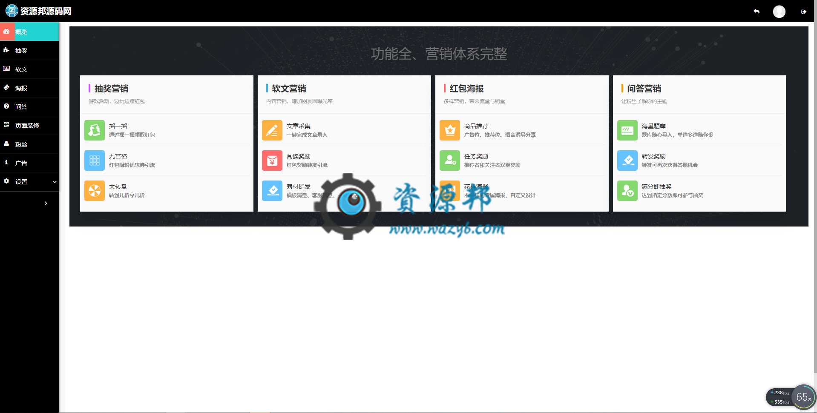Click the puzzle icon beside 抽奖
Viewport: 817px width, 413px height.
tap(6, 50)
